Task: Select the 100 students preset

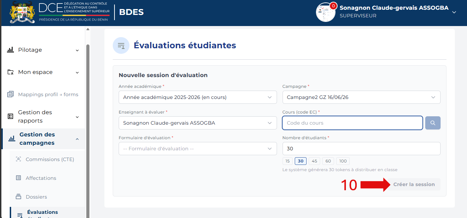Action: click(343, 161)
